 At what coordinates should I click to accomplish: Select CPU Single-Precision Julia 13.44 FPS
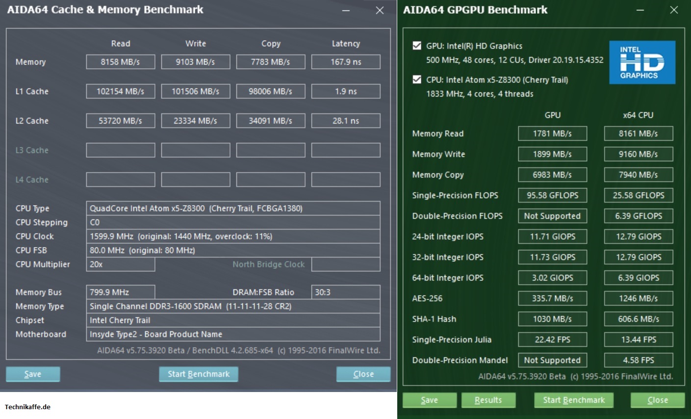pos(639,340)
